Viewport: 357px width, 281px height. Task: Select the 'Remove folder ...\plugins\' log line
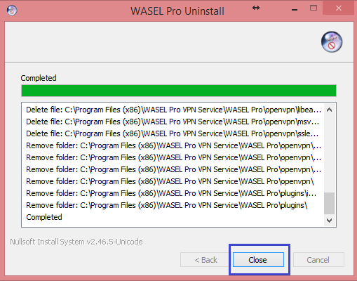[167, 205]
